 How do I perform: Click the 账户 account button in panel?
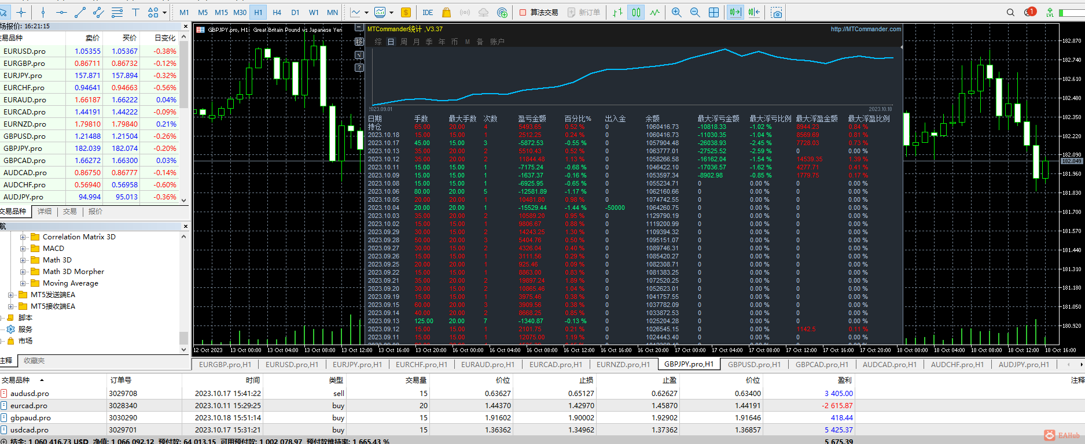click(x=497, y=42)
